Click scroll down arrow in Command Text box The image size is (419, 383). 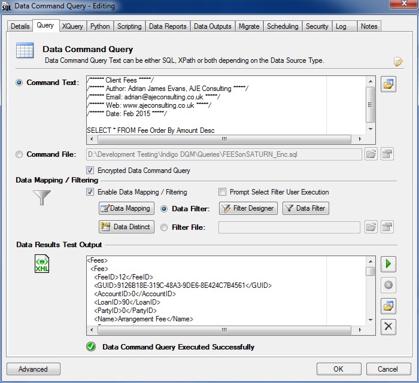[371, 129]
